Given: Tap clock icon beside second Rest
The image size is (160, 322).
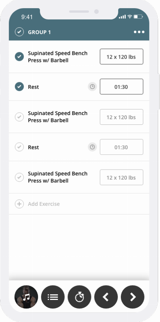Looking at the screenshot, I should click(x=92, y=147).
